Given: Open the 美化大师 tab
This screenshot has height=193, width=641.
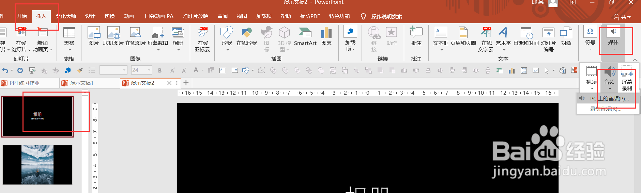Looking at the screenshot, I should point(66,16).
